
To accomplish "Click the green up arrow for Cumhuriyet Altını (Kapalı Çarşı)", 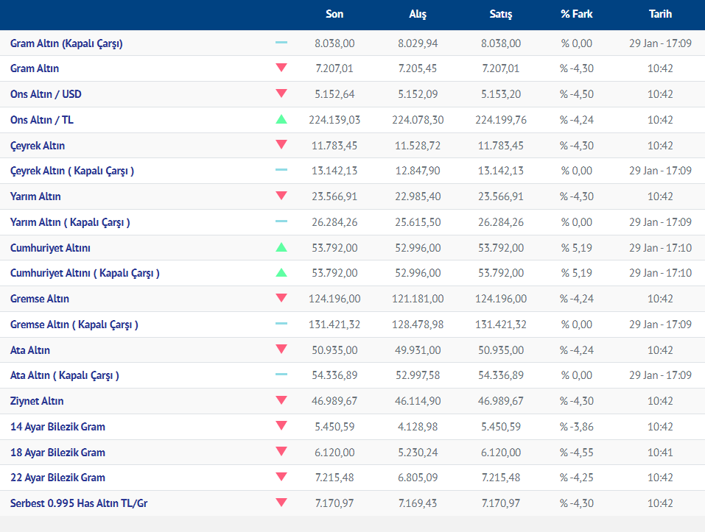I will click(x=281, y=273).
